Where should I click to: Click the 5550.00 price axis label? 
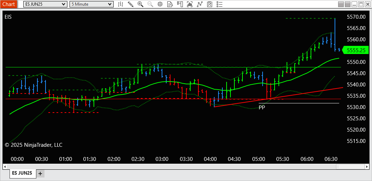coord(356,62)
